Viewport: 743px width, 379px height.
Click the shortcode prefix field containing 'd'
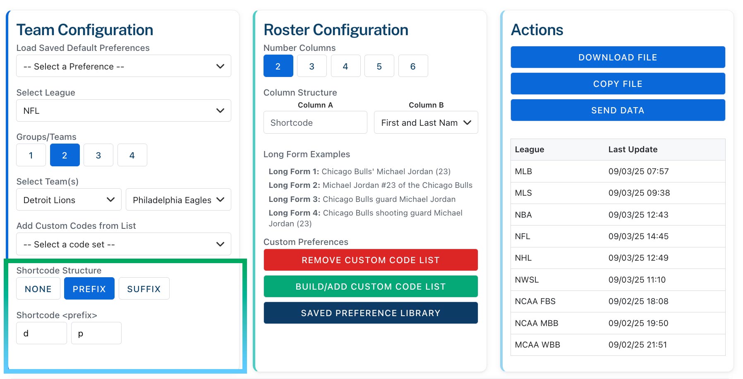click(41, 333)
